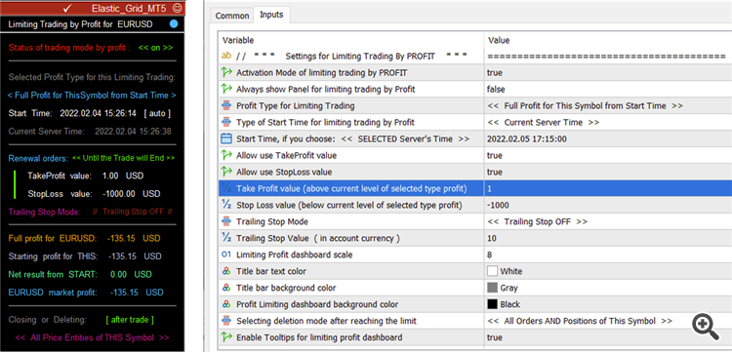Click boolean icon for Activation Mode row
This screenshot has width=732, height=352.
coord(226,73)
